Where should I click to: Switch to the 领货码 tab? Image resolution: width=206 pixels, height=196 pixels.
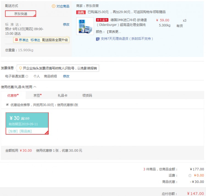[87, 95]
